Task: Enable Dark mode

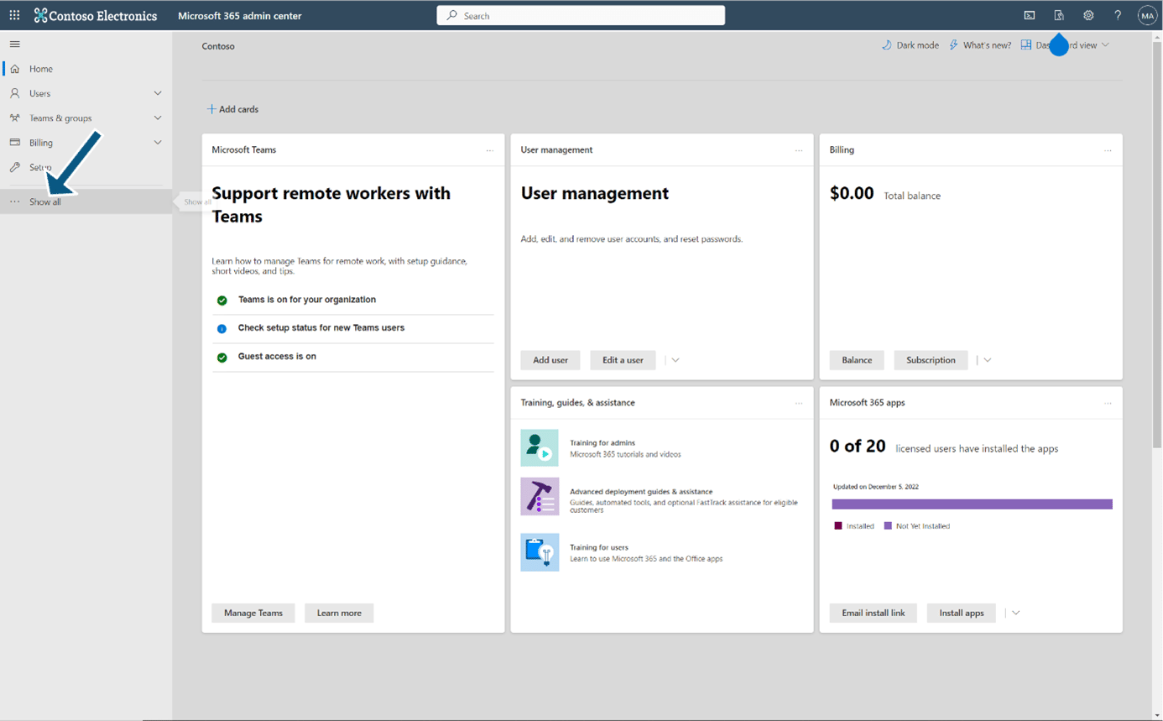Action: 910,44
